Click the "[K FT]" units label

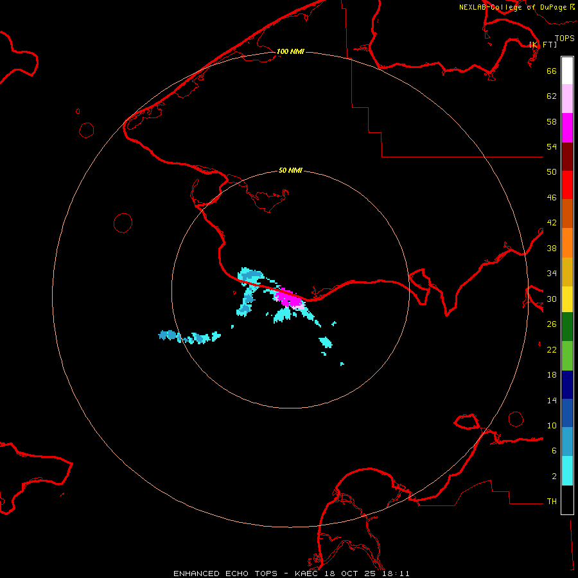[x=543, y=44]
